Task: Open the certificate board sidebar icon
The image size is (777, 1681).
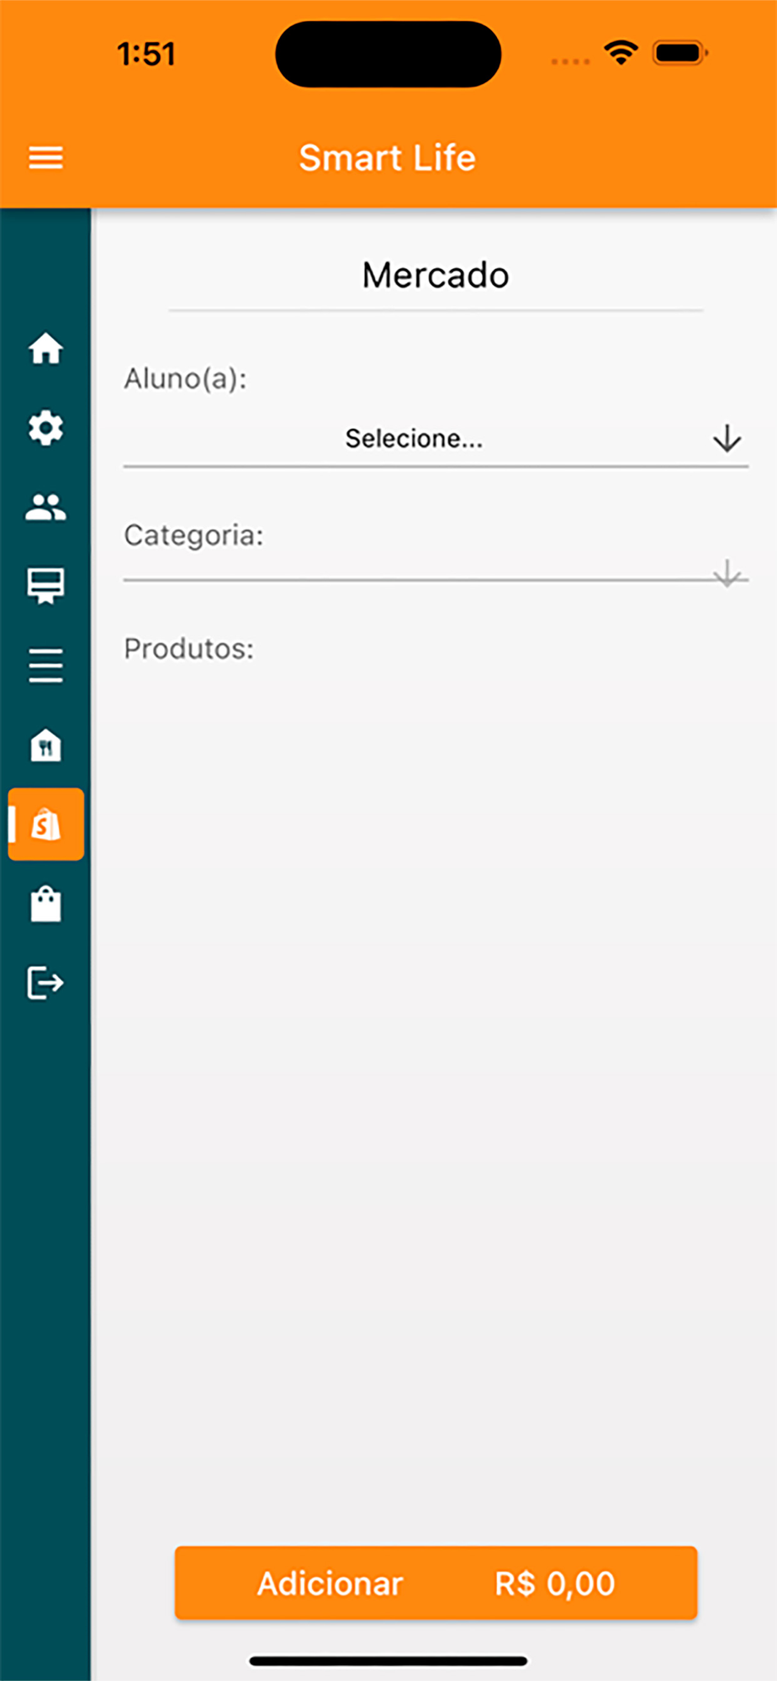Action: pyautogui.click(x=45, y=586)
